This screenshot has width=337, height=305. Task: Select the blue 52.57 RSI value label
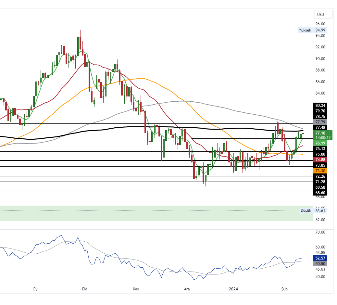coord(320,258)
